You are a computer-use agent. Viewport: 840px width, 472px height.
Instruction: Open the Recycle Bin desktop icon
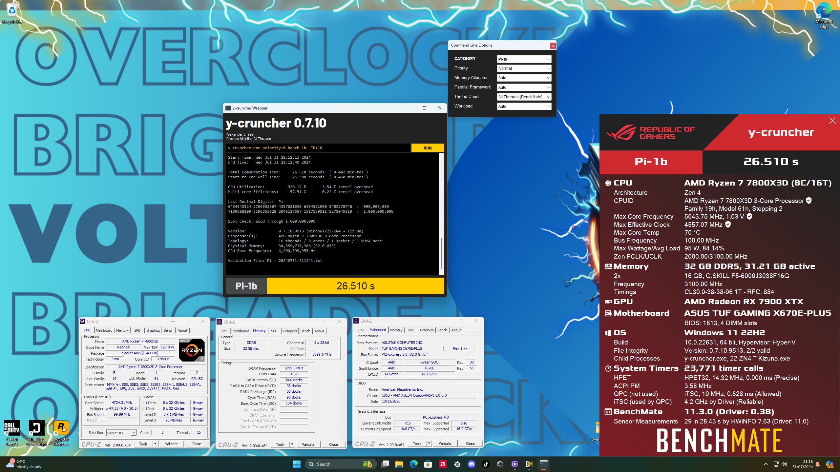(x=12, y=14)
